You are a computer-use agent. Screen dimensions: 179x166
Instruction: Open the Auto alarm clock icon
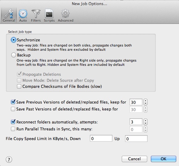[x=23, y=15]
